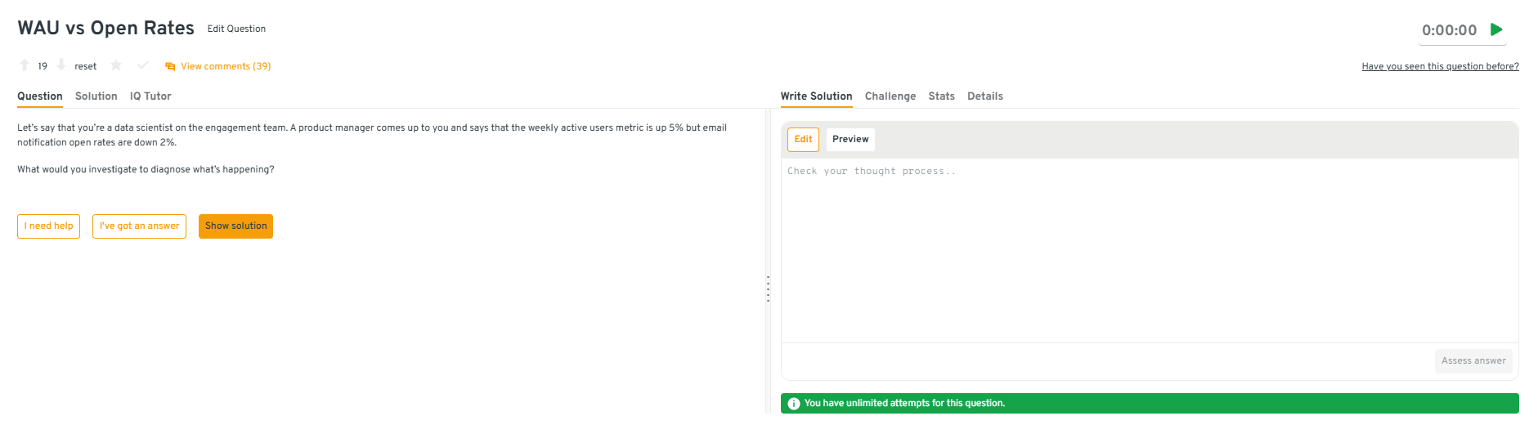The image size is (1538, 434).
Task: Select the Challenge tab
Action: pos(890,96)
